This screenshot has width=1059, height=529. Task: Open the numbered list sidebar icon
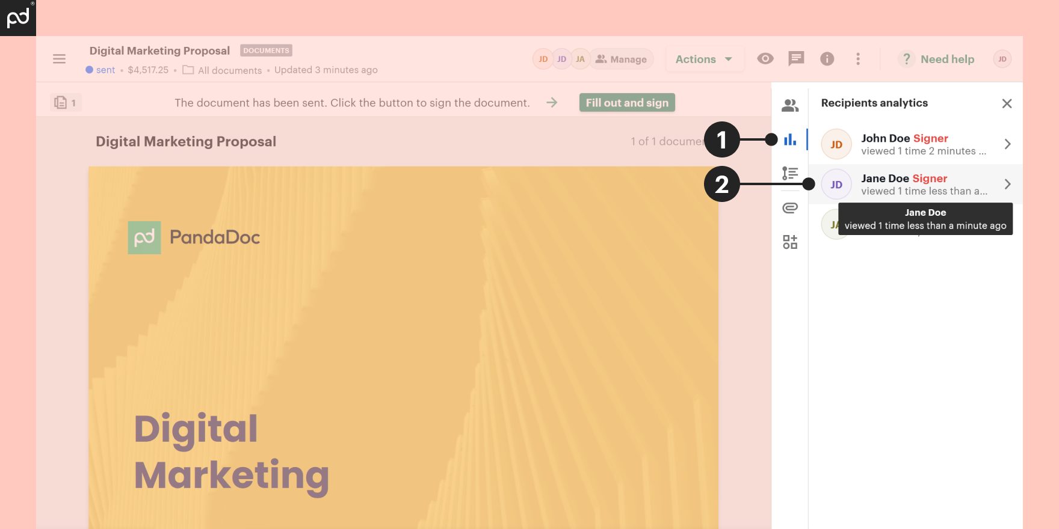[789, 174]
